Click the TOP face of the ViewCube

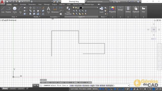[x=154, y=30]
